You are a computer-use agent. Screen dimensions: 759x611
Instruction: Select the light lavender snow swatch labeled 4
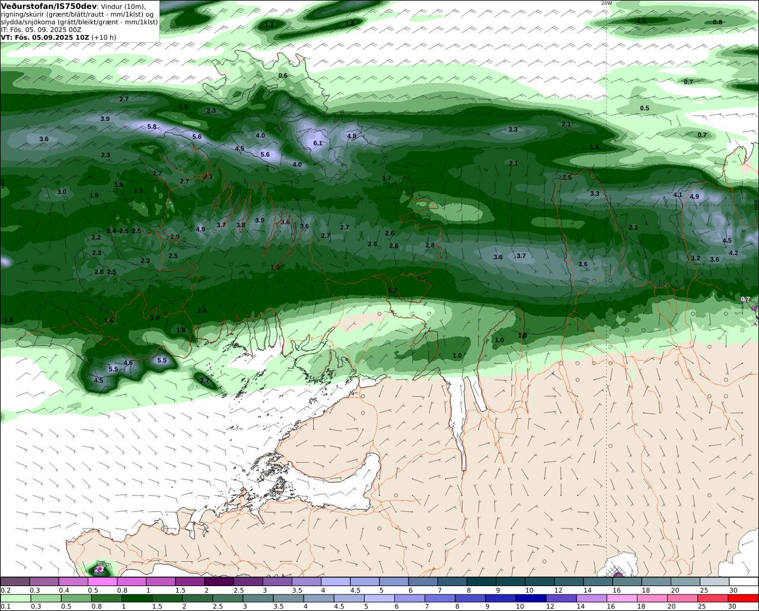[336, 581]
